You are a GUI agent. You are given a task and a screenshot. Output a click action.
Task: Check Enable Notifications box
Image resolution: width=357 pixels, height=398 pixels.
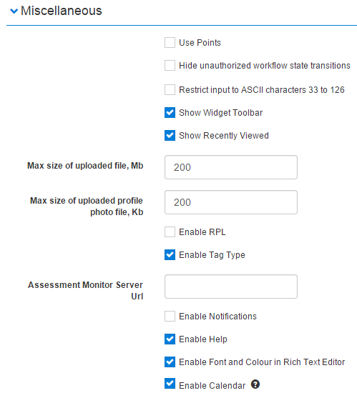click(170, 317)
